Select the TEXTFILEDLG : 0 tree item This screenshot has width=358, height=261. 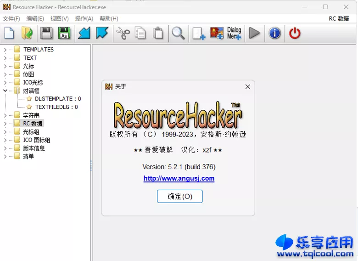[x=56, y=107]
